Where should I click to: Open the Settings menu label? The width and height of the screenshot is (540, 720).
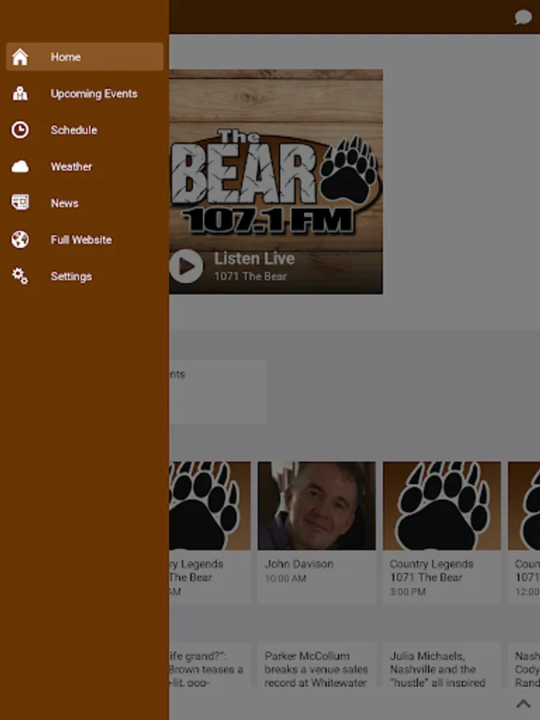[x=71, y=276]
